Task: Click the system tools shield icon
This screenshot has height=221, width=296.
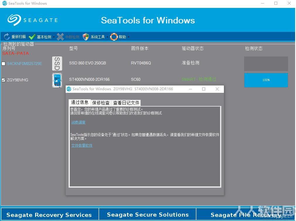Action: pyautogui.click(x=86, y=37)
